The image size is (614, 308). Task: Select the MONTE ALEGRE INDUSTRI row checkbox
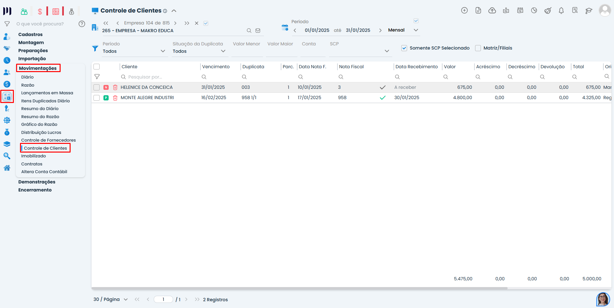pyautogui.click(x=96, y=98)
